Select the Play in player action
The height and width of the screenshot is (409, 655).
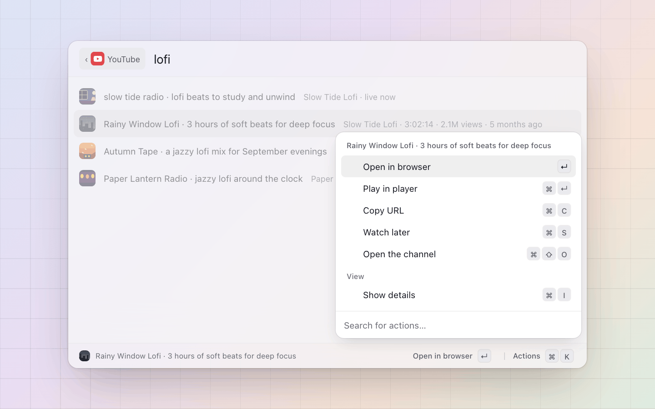tap(458, 189)
